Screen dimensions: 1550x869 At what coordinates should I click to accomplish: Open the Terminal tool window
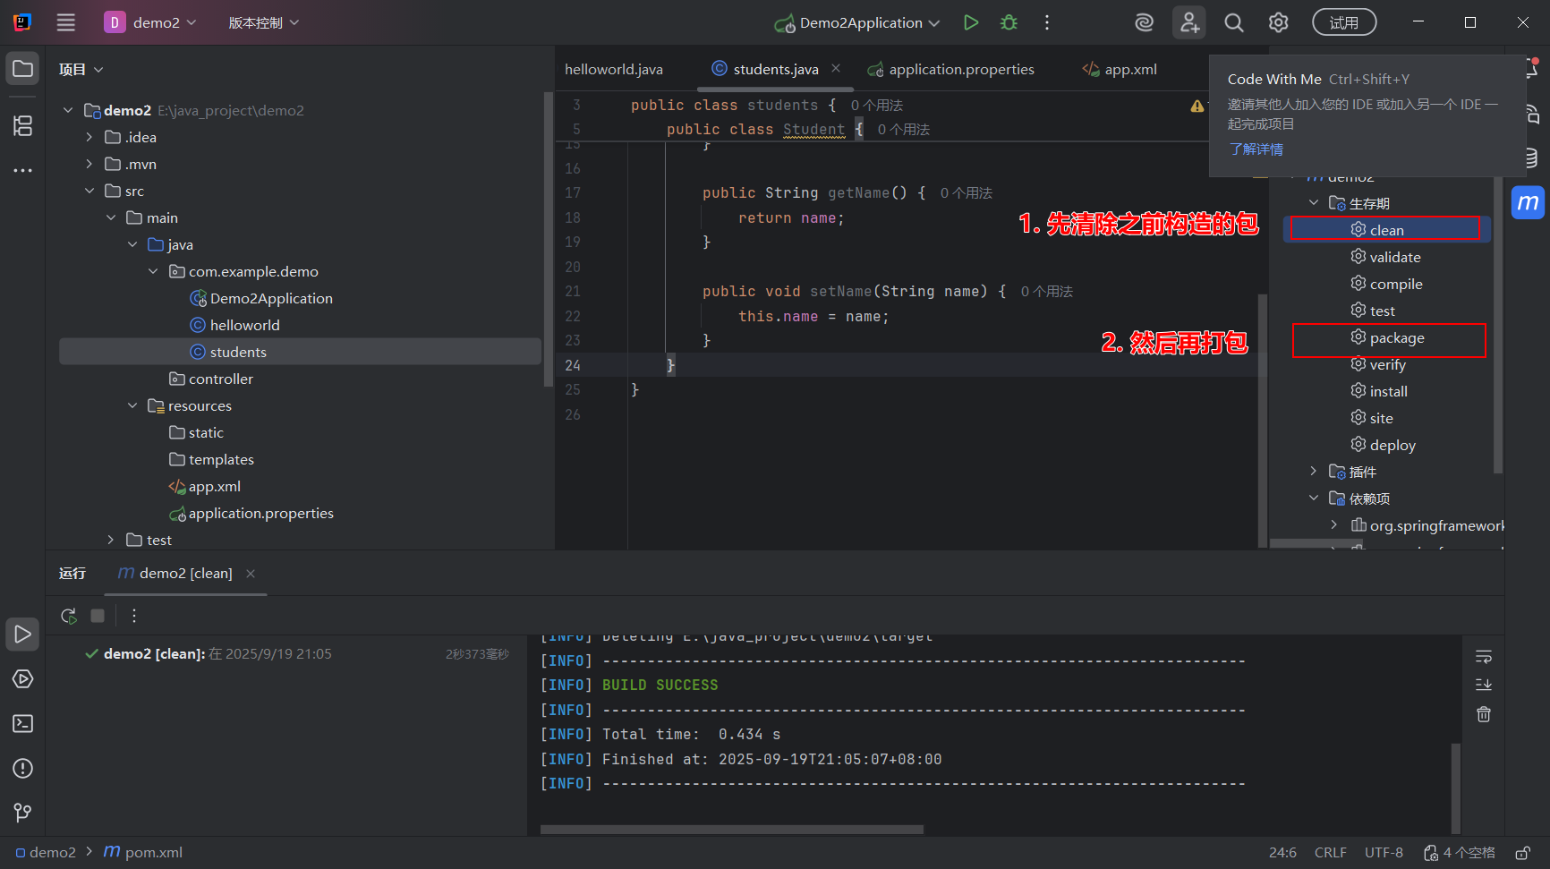(23, 724)
